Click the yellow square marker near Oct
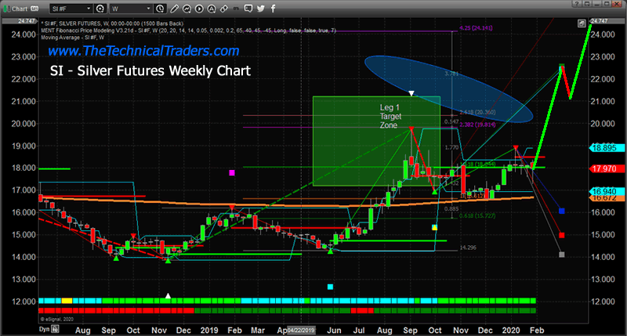Screen dimensions: 627x336 point(435,227)
